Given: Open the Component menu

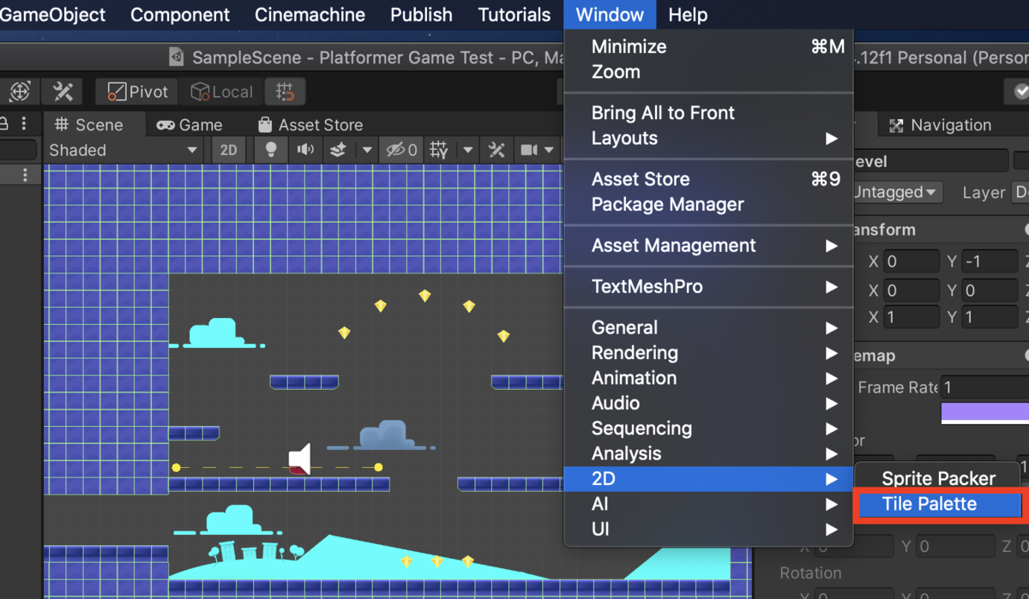Looking at the screenshot, I should [180, 15].
